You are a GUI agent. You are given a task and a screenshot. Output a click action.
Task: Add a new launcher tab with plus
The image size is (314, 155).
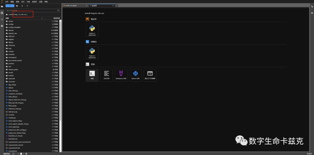(x=117, y=6)
